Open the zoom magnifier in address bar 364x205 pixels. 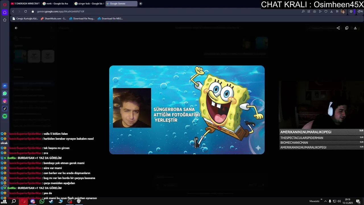(x=303, y=11)
